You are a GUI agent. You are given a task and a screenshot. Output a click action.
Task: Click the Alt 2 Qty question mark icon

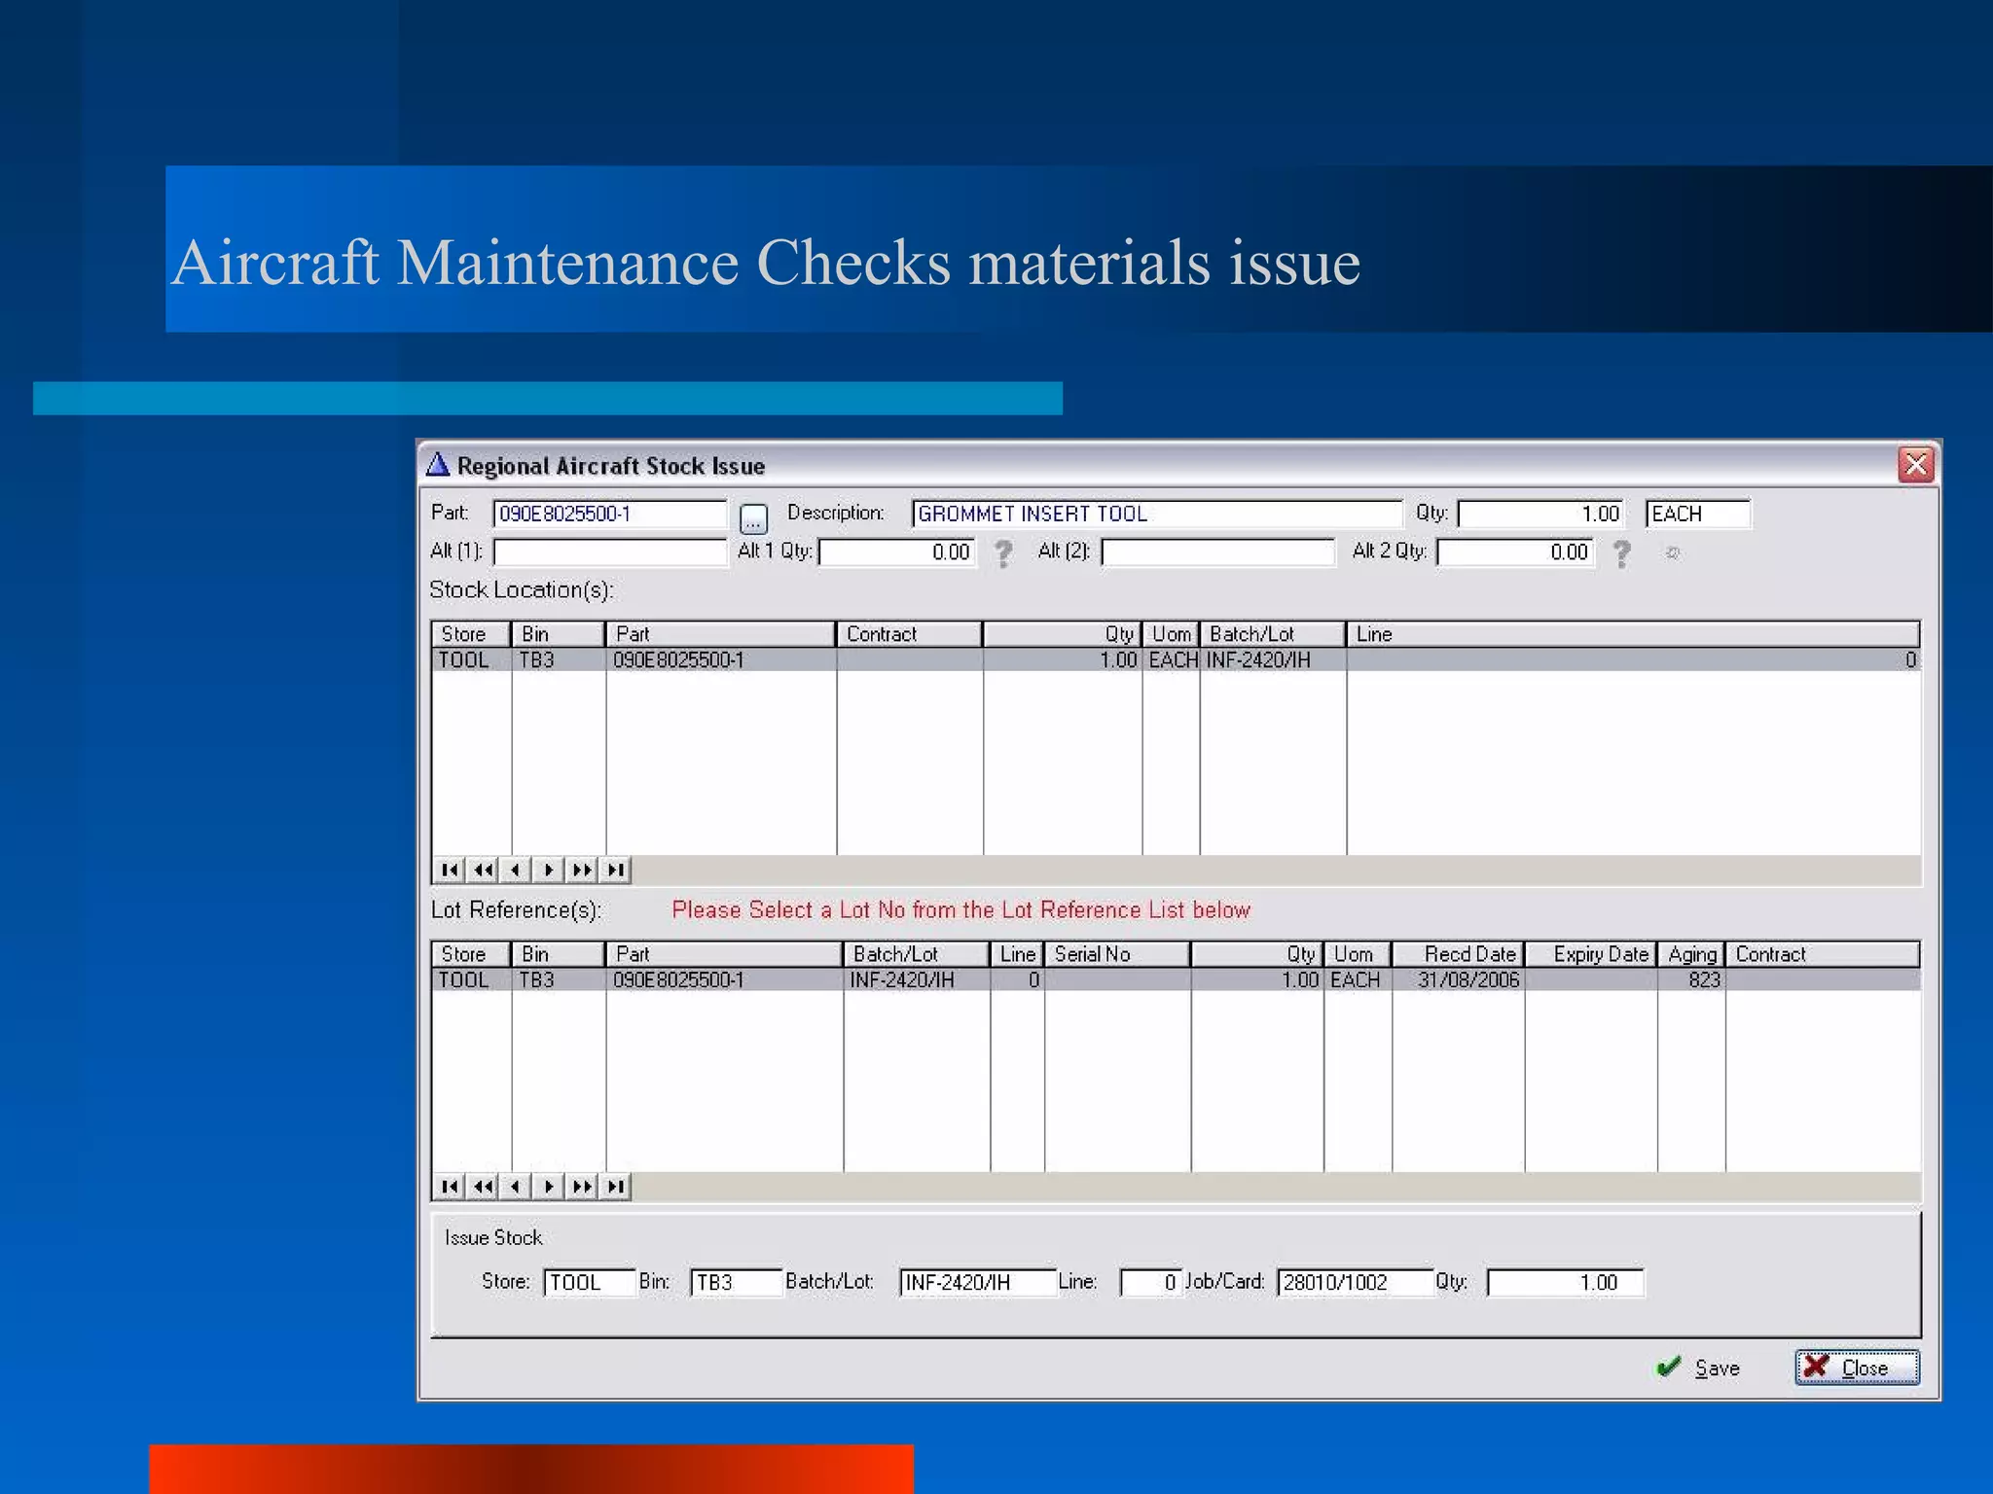1621,553
